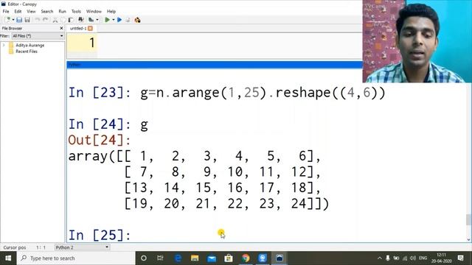Open the Search menu

[x=47, y=12]
